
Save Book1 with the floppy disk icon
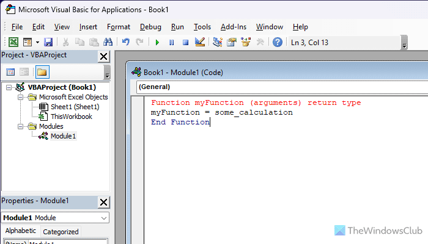click(48, 42)
